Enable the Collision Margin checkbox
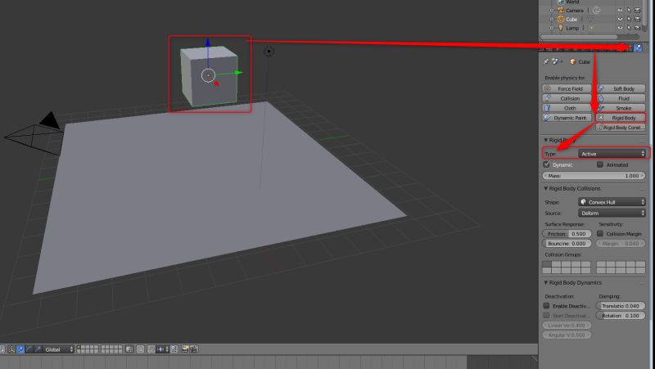The width and height of the screenshot is (655, 369). (600, 233)
